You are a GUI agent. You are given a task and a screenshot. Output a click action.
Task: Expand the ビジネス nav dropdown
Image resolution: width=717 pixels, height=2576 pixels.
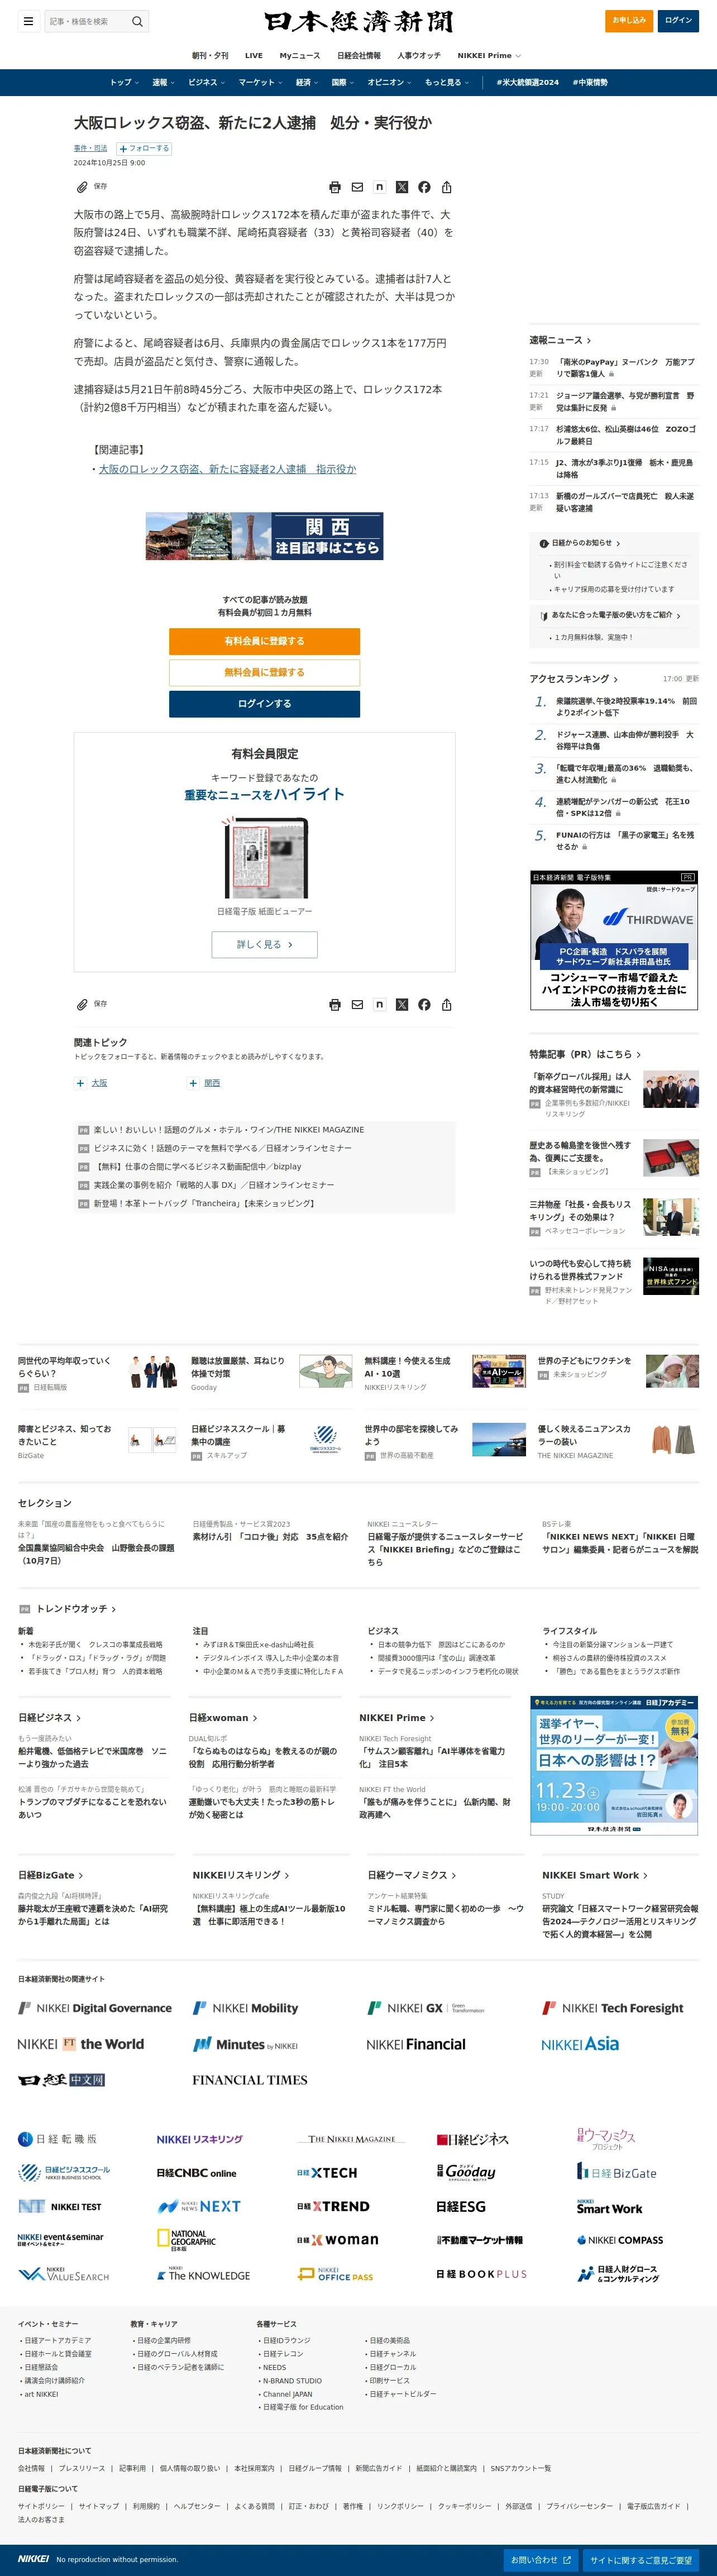(207, 83)
